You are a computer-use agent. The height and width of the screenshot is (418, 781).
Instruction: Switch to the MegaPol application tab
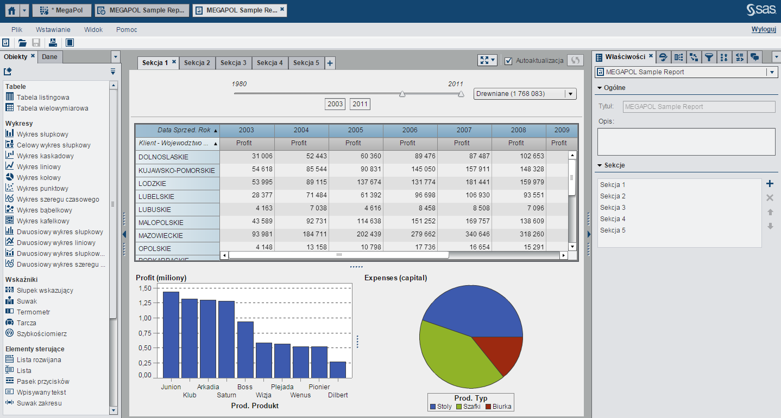coord(62,10)
